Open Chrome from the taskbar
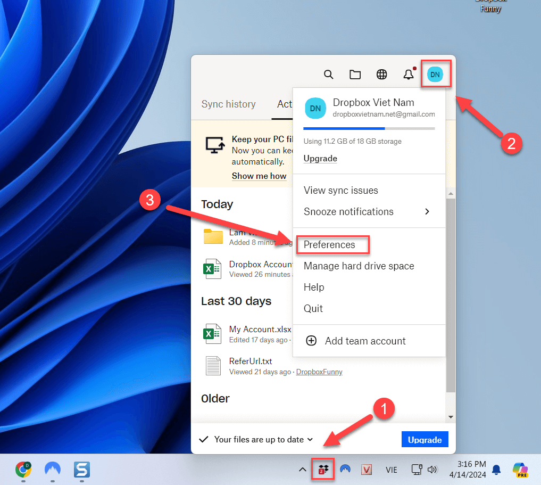Screen dimensions: 541x485 click(23, 470)
